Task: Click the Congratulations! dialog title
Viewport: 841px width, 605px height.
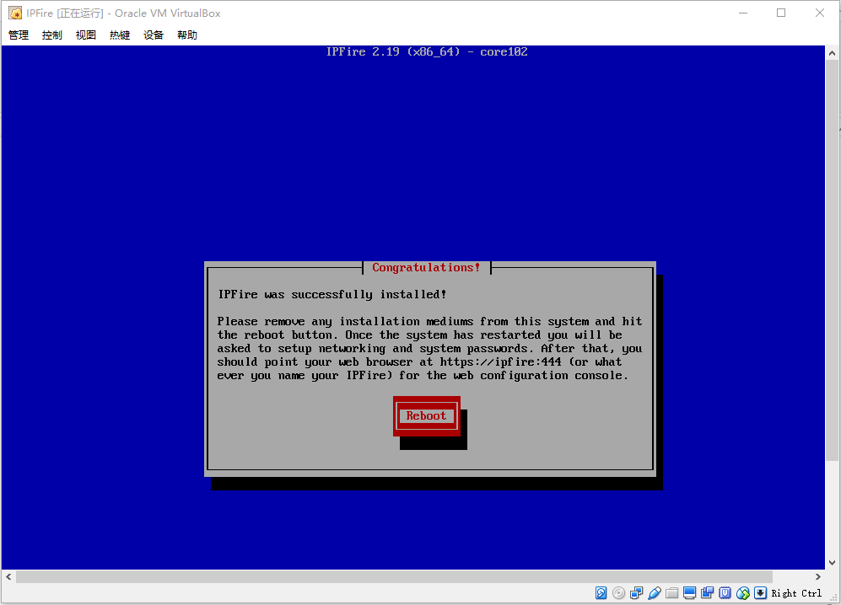Action: pyautogui.click(x=426, y=267)
